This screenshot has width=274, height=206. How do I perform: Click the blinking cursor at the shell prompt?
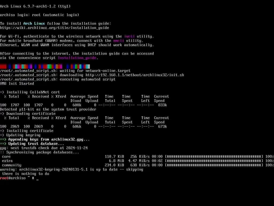(37, 179)
